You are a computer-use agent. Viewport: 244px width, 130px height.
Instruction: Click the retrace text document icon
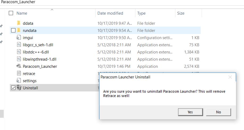19,73
